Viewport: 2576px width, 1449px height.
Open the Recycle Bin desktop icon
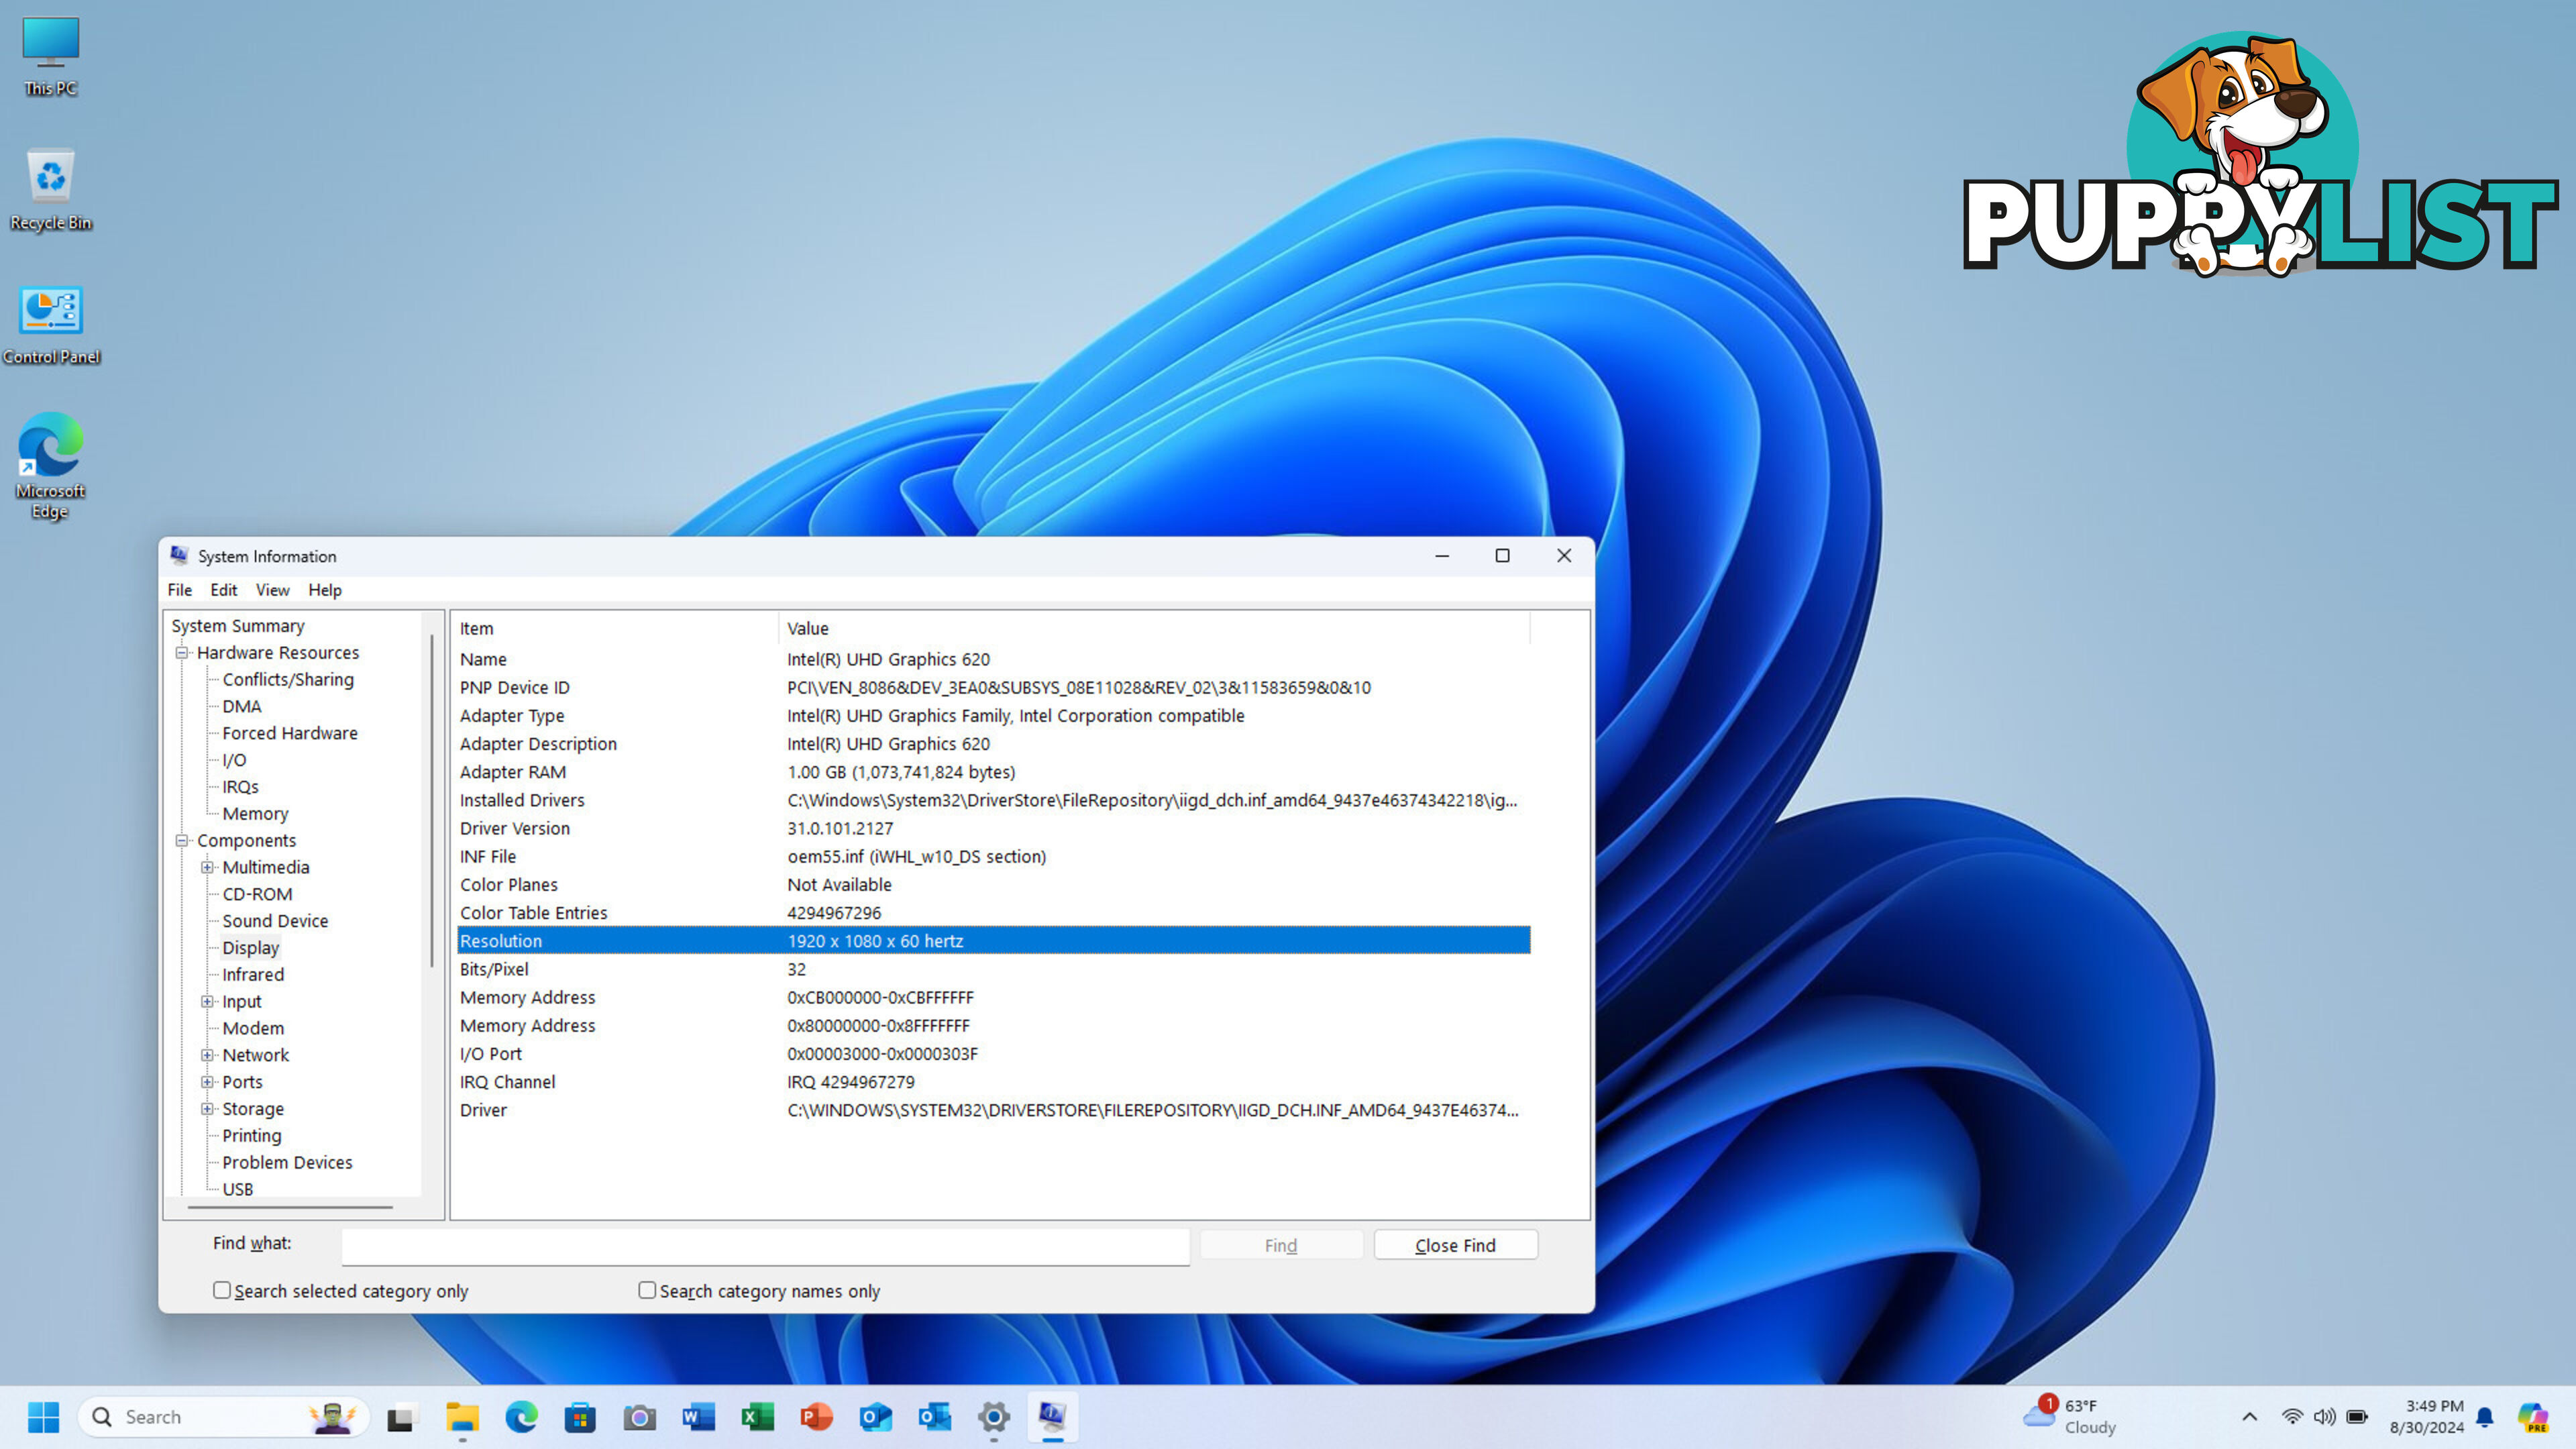point(50,190)
